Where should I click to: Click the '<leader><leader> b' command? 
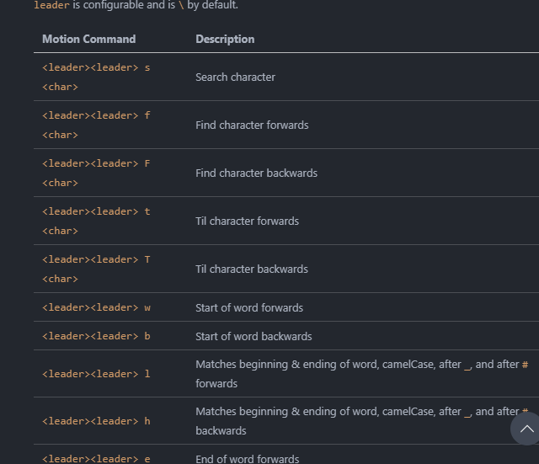(x=96, y=336)
